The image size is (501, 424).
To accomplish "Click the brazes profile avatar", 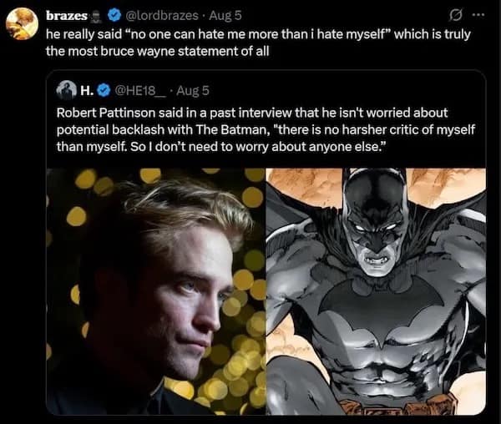I will 22,23.
